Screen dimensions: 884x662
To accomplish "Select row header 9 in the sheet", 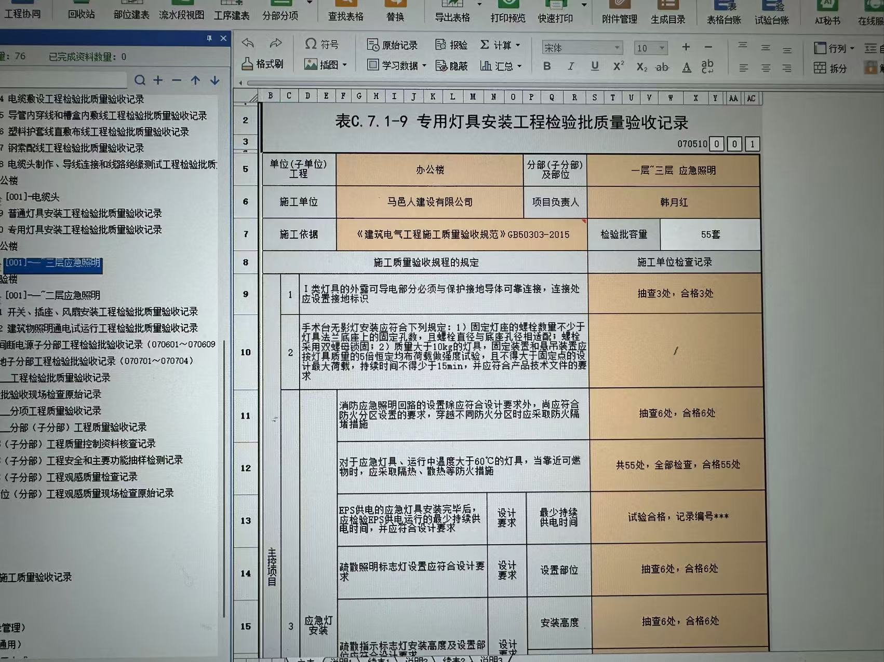I will (x=246, y=294).
